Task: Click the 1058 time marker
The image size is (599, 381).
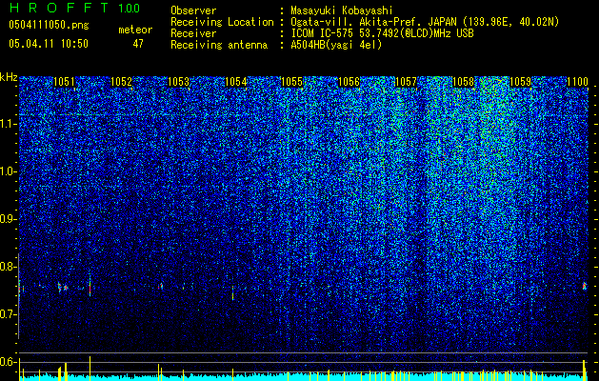Action: tap(463, 82)
